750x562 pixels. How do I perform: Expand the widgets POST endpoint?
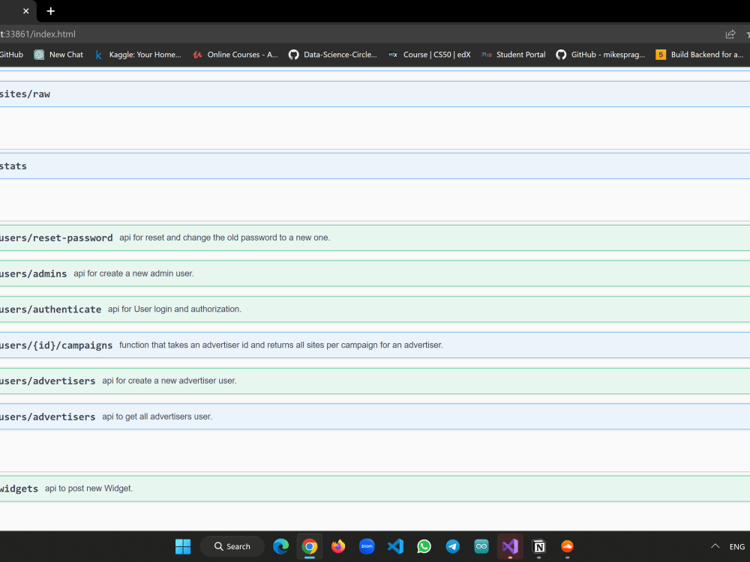300,489
